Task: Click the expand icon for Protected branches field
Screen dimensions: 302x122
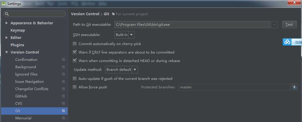Action: coord(294,87)
